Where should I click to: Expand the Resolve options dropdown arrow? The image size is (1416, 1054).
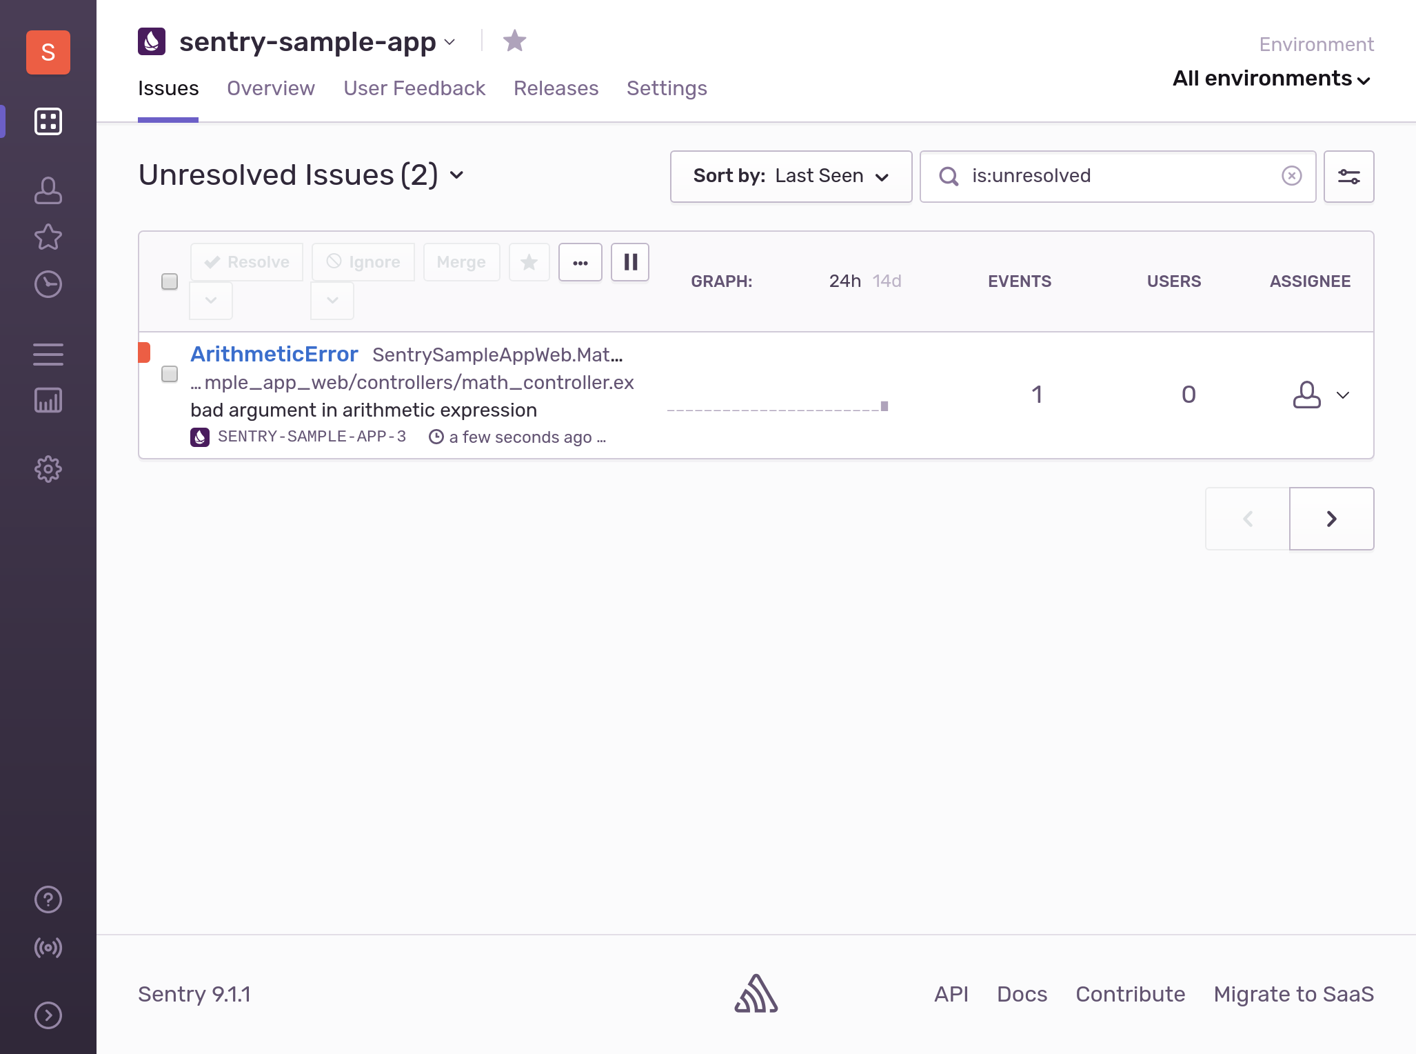[x=211, y=300]
